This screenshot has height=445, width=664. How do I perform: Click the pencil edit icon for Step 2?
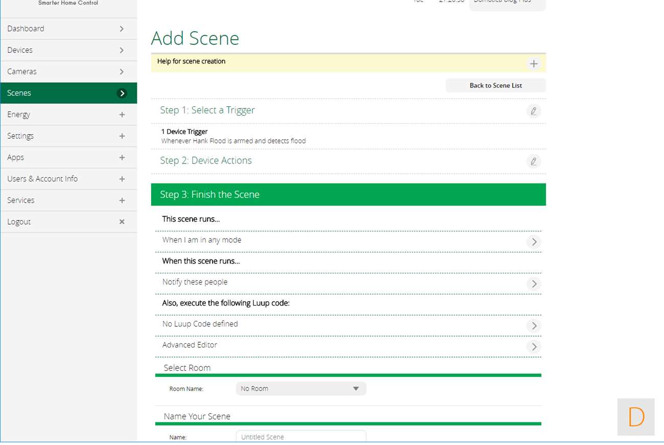(x=533, y=161)
